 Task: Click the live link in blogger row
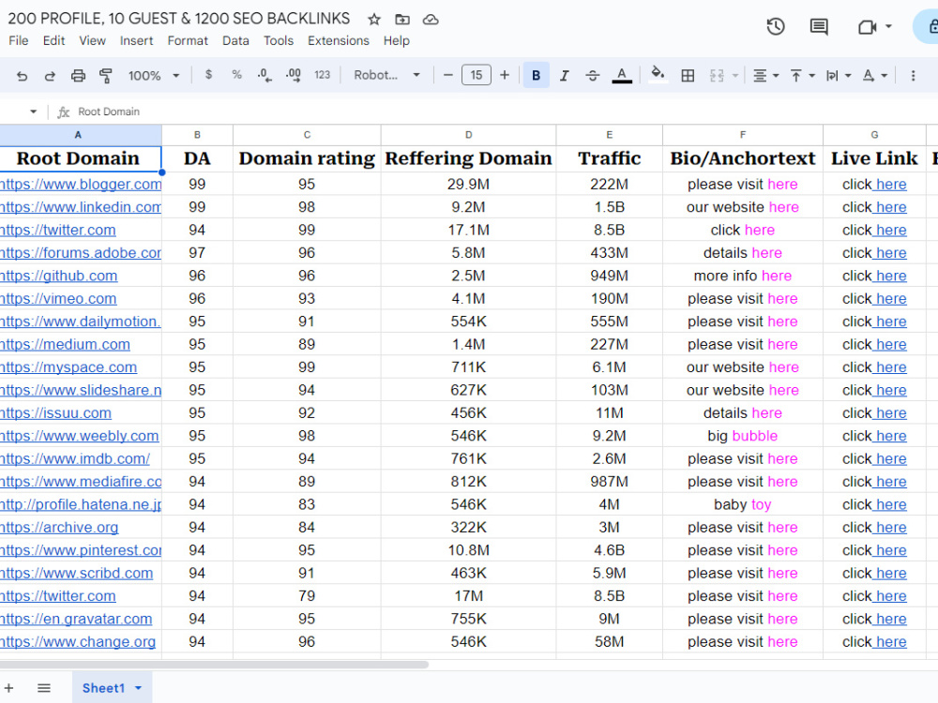click(890, 184)
